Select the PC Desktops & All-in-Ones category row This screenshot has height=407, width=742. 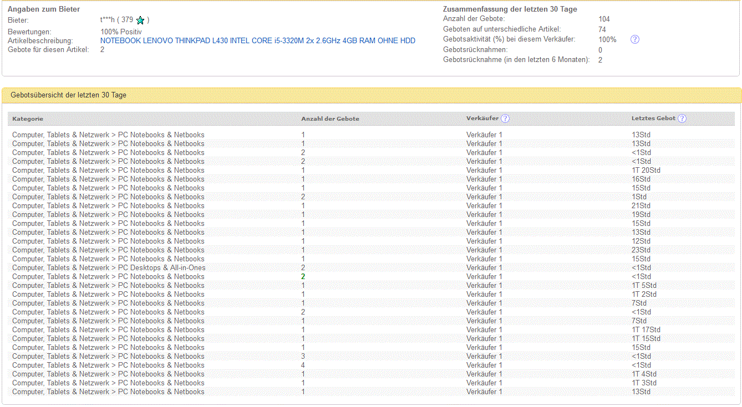coord(109,267)
